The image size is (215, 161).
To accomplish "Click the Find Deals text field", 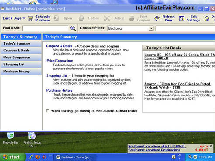I will 45,28.
